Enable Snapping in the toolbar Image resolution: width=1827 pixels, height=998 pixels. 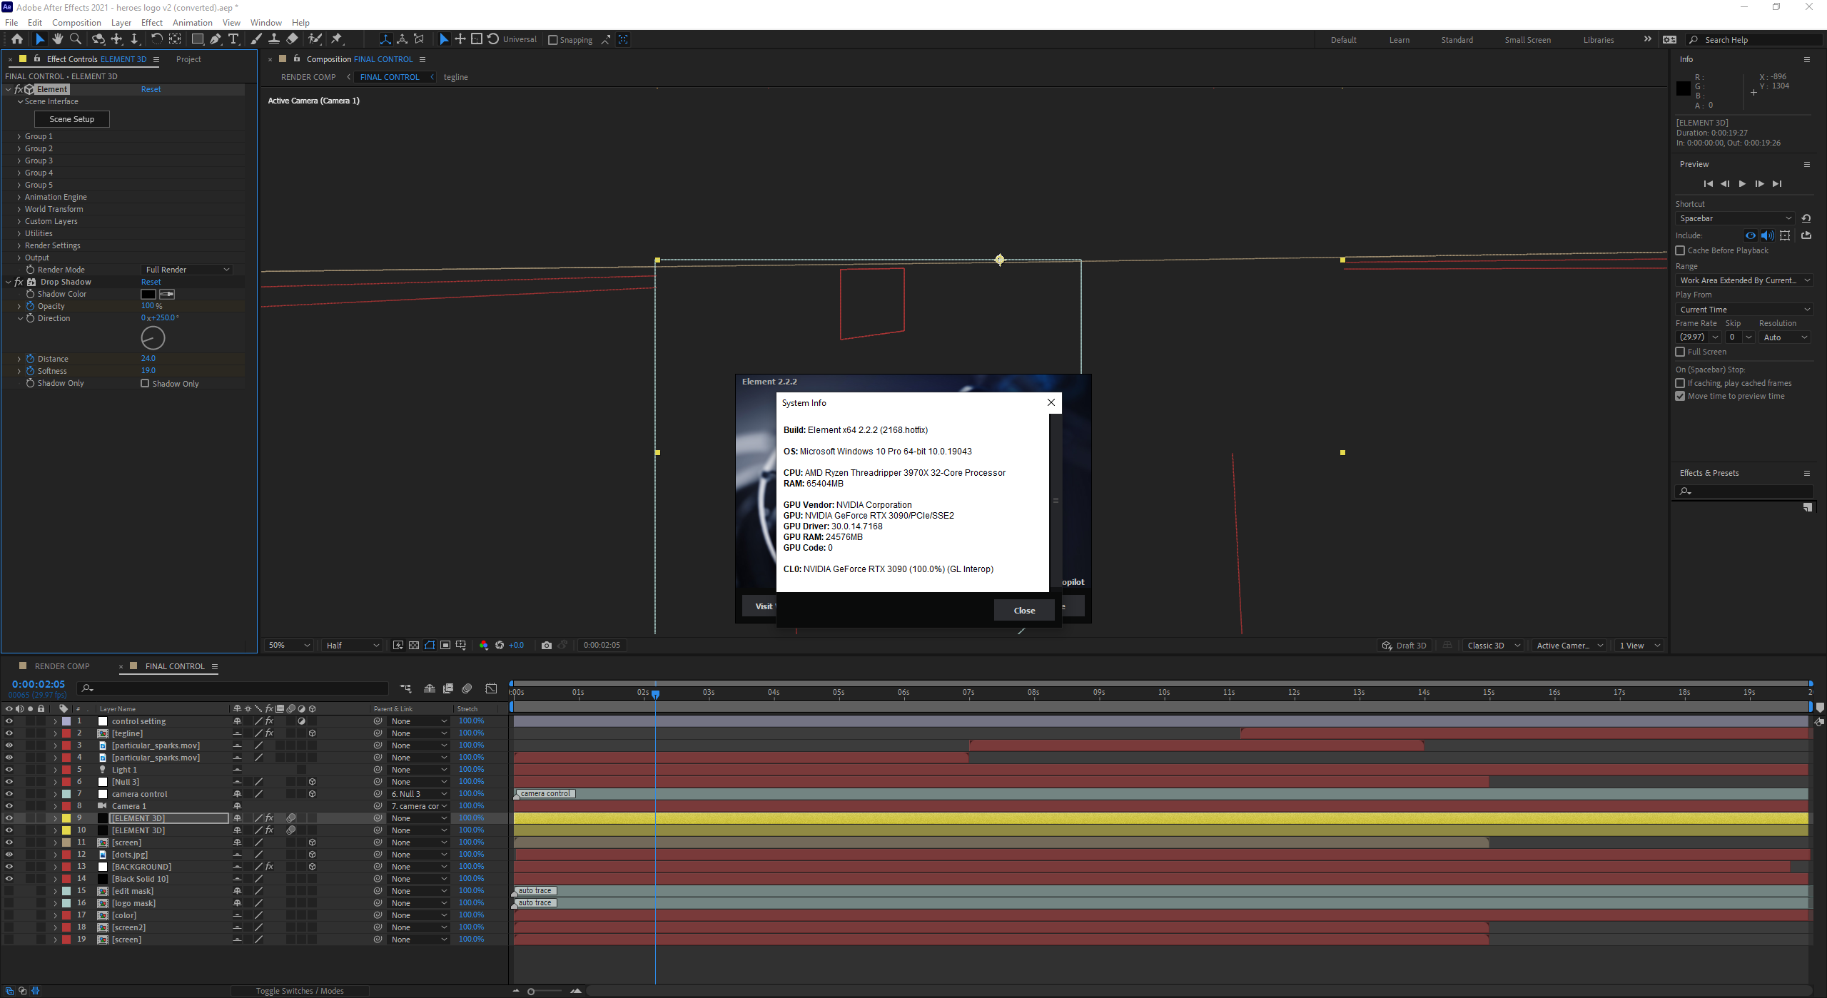click(553, 39)
